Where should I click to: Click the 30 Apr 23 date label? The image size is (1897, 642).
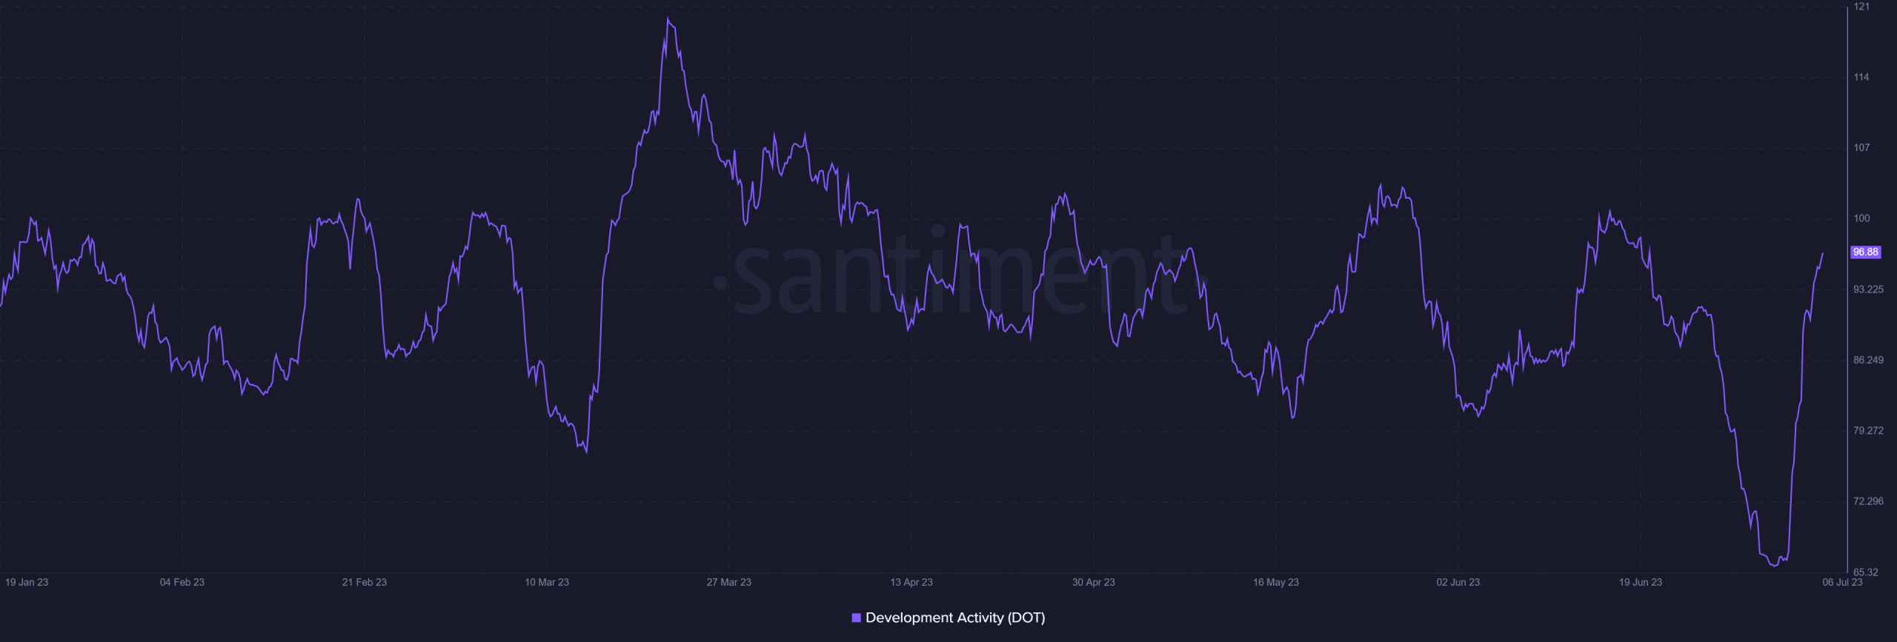pyautogui.click(x=1094, y=582)
